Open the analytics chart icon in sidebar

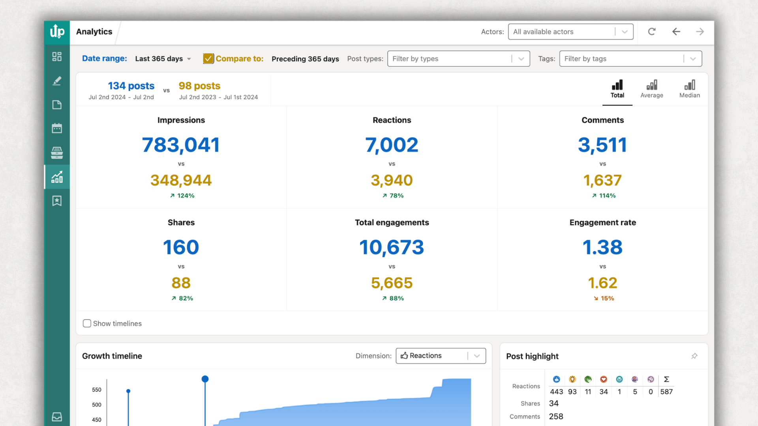pyautogui.click(x=57, y=177)
